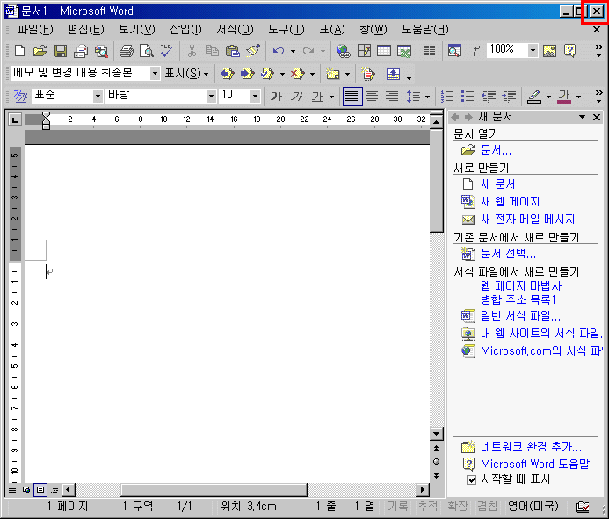Select the Format Painter brush icon

coord(253,51)
